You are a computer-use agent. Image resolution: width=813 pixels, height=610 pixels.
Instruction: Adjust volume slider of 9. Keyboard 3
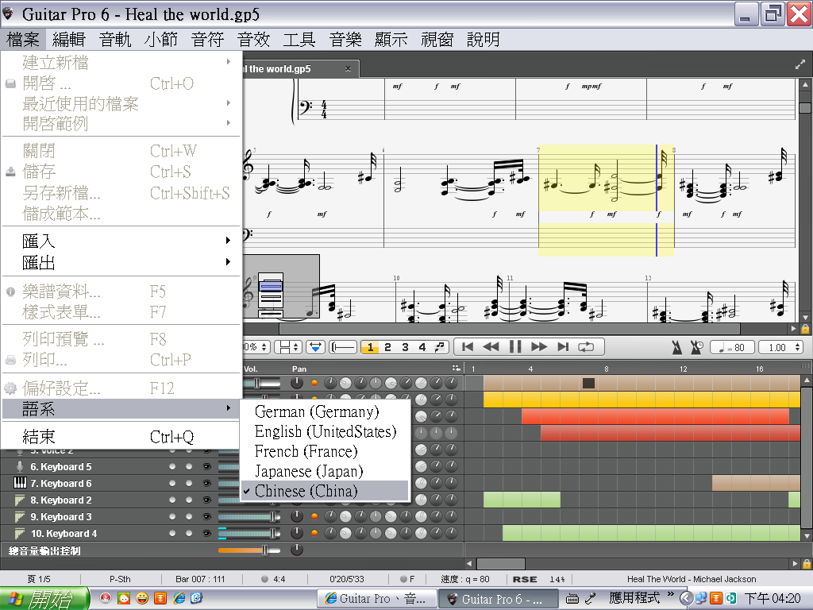pyautogui.click(x=249, y=516)
